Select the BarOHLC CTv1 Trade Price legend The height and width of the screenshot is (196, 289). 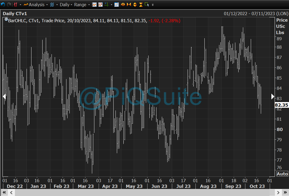(x=94, y=21)
